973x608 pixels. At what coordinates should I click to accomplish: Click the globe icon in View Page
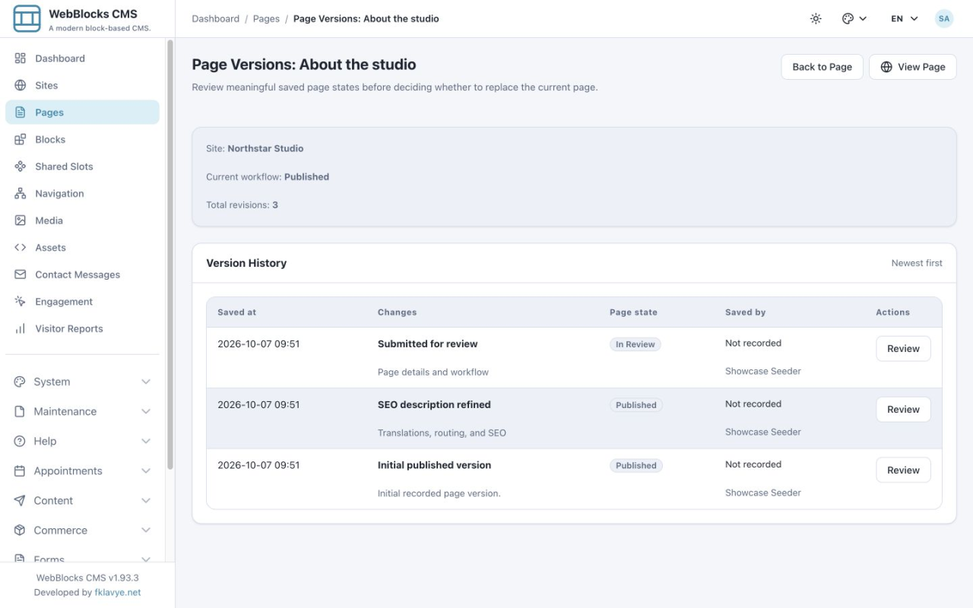coord(886,67)
